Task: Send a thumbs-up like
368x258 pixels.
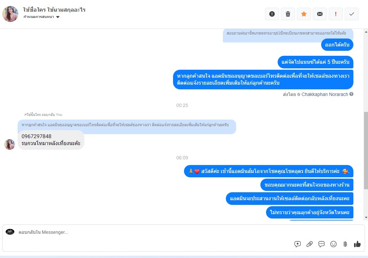Action: pyautogui.click(x=357, y=244)
